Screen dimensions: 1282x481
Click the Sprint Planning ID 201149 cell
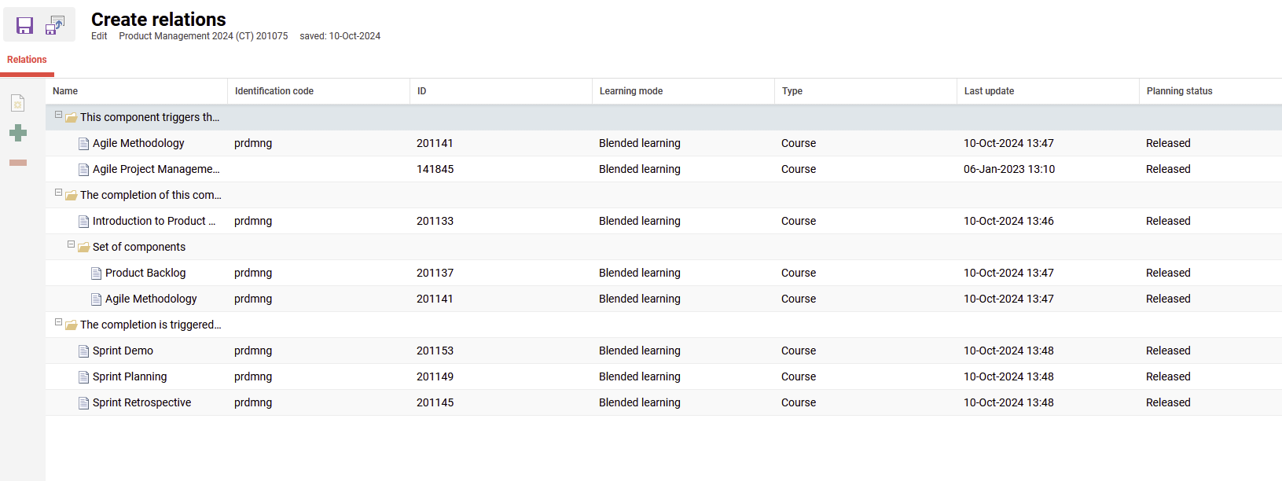coord(435,376)
